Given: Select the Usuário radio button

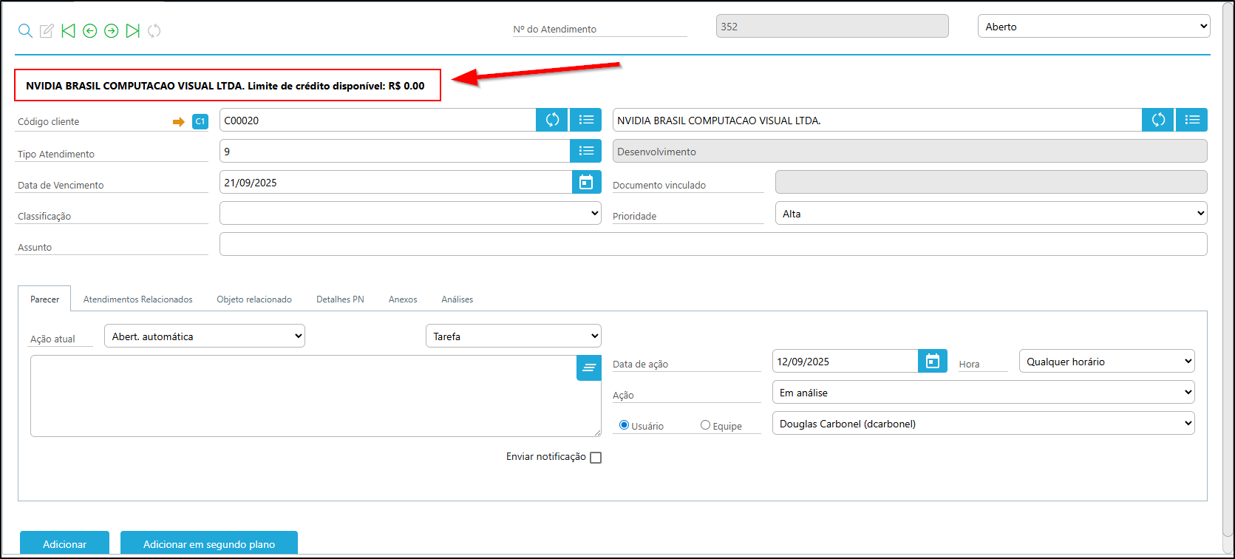Looking at the screenshot, I should [624, 425].
